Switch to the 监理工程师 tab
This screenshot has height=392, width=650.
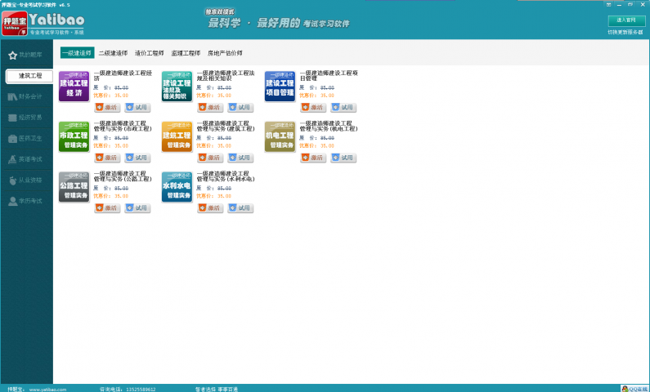pyautogui.click(x=186, y=53)
